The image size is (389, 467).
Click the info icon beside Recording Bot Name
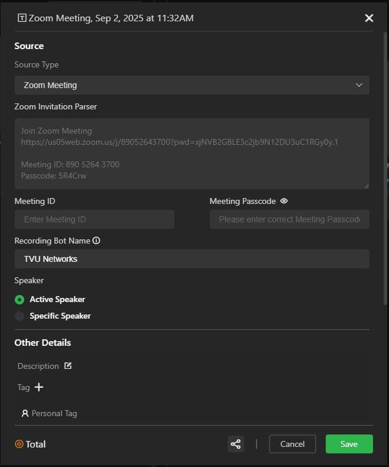96,241
